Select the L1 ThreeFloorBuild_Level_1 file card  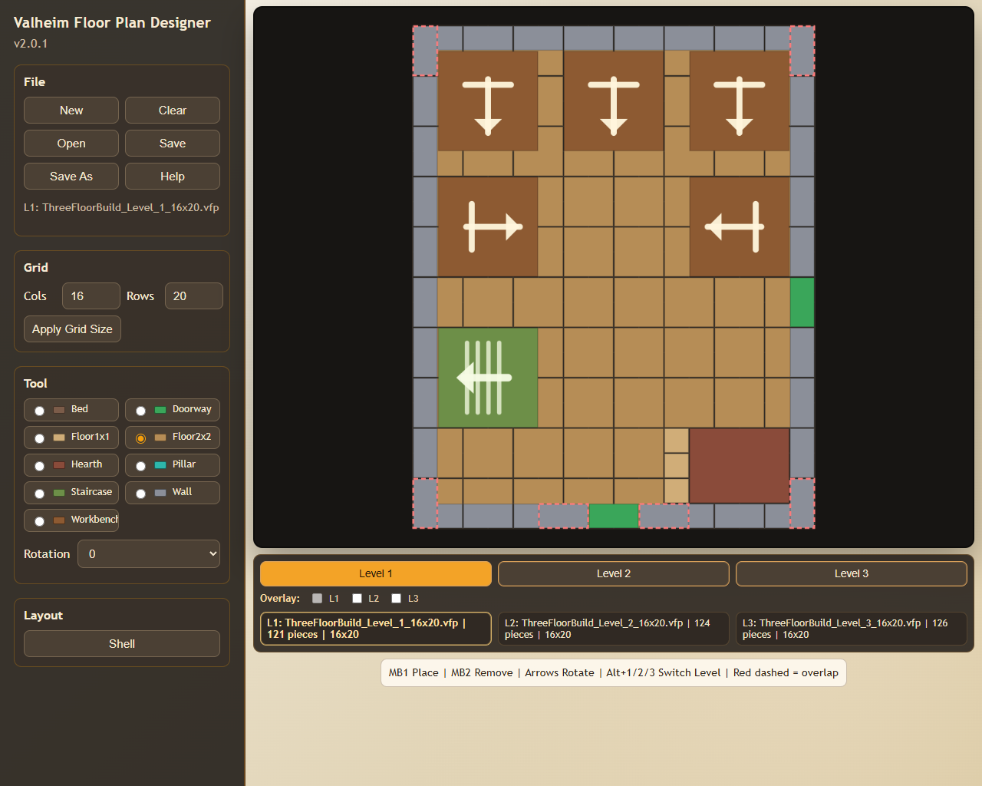point(376,629)
